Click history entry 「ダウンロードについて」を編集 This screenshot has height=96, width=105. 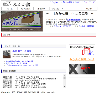30,84
